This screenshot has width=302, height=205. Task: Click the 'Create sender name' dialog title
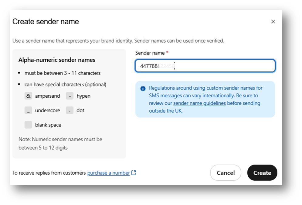point(46,22)
